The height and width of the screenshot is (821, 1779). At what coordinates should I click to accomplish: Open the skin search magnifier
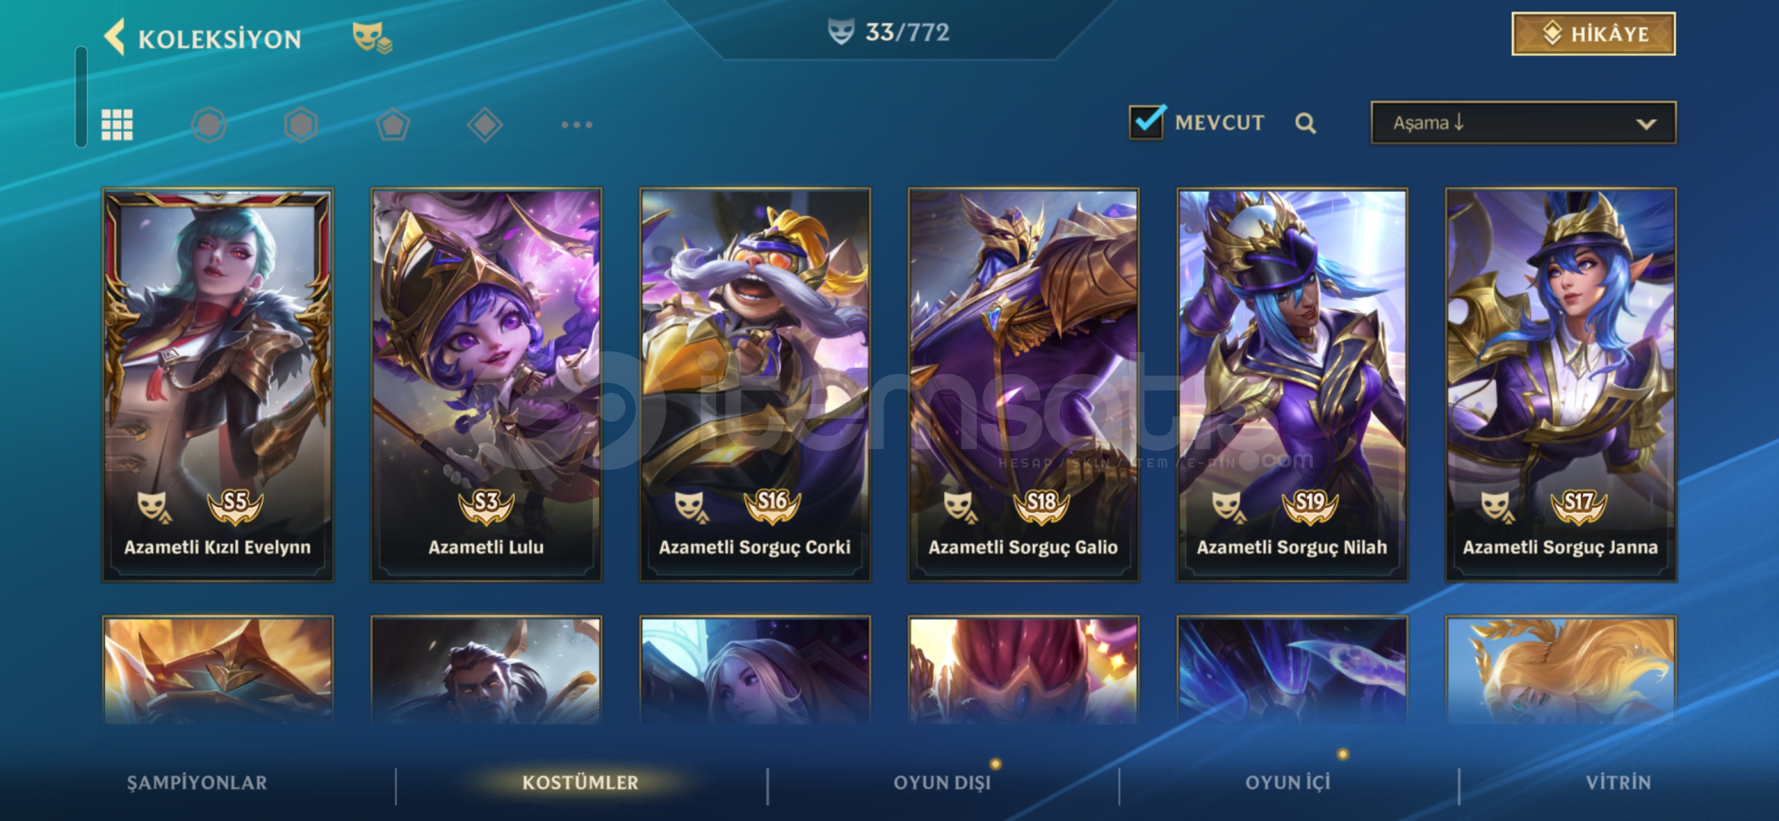(1305, 123)
